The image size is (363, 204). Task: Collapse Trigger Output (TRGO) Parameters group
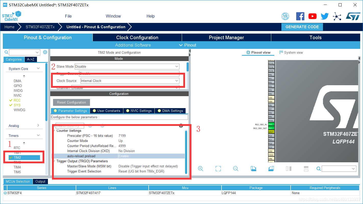54,161
